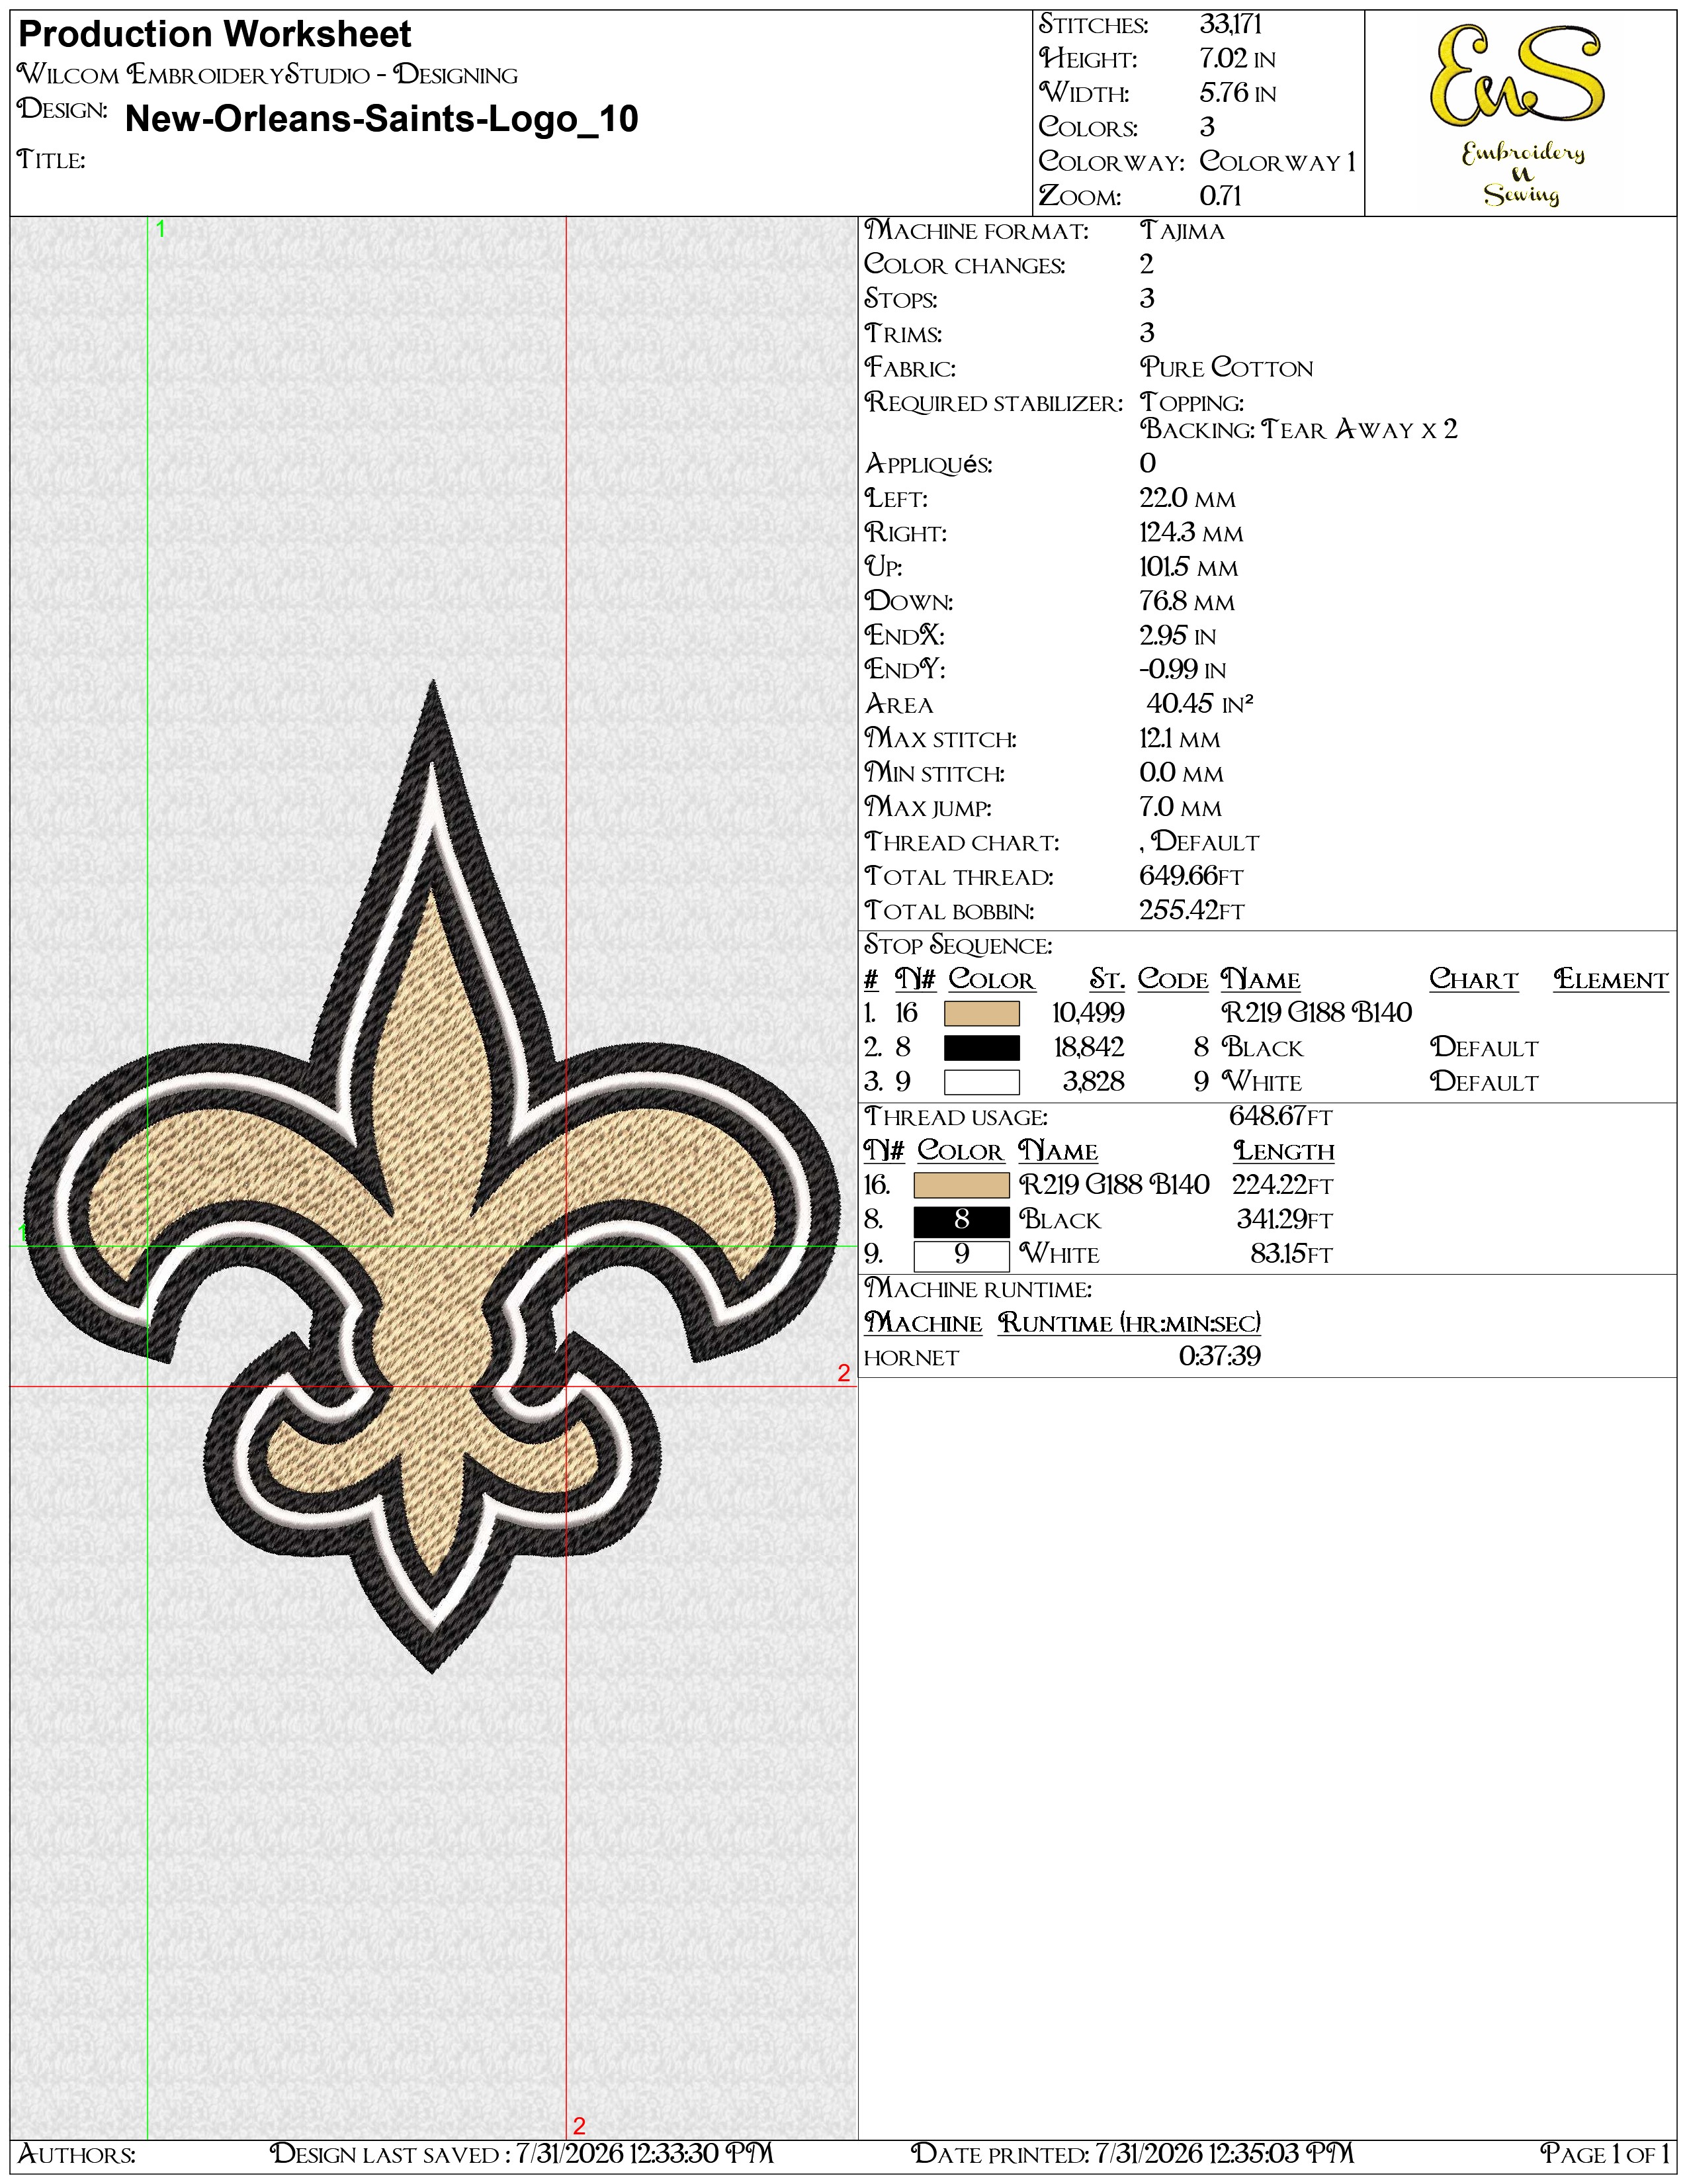
Task: Select stitch count "10,499" in Stop Sequence
Action: click(1088, 1013)
